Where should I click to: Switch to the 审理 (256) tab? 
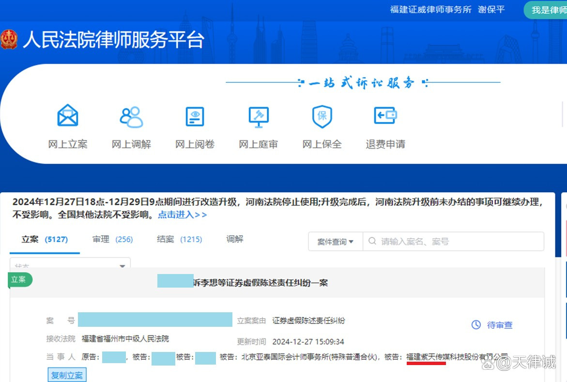click(112, 239)
